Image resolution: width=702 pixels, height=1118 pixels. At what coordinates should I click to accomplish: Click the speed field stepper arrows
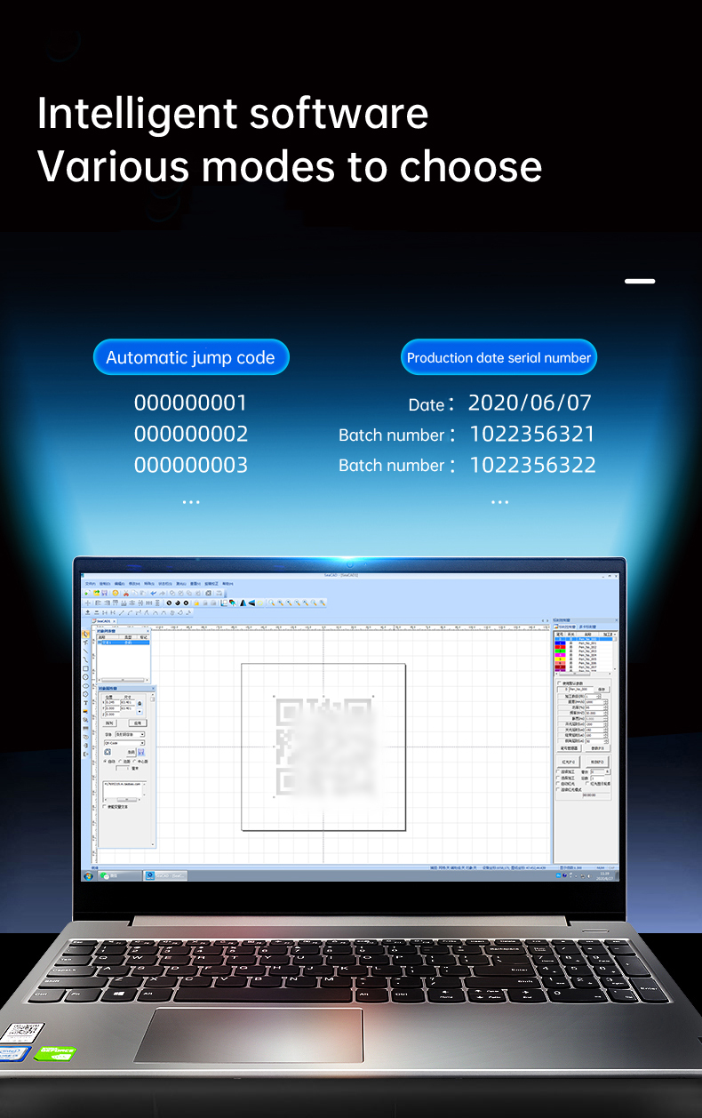(x=605, y=702)
